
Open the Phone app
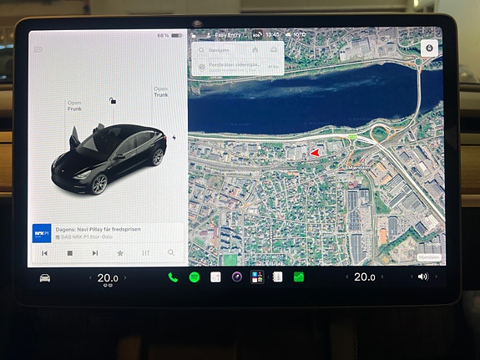[173, 277]
